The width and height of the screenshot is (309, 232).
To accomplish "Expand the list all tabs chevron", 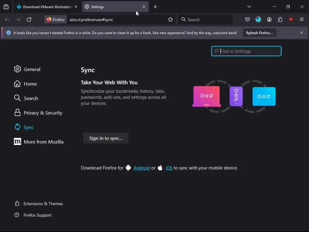I will coord(249,7).
